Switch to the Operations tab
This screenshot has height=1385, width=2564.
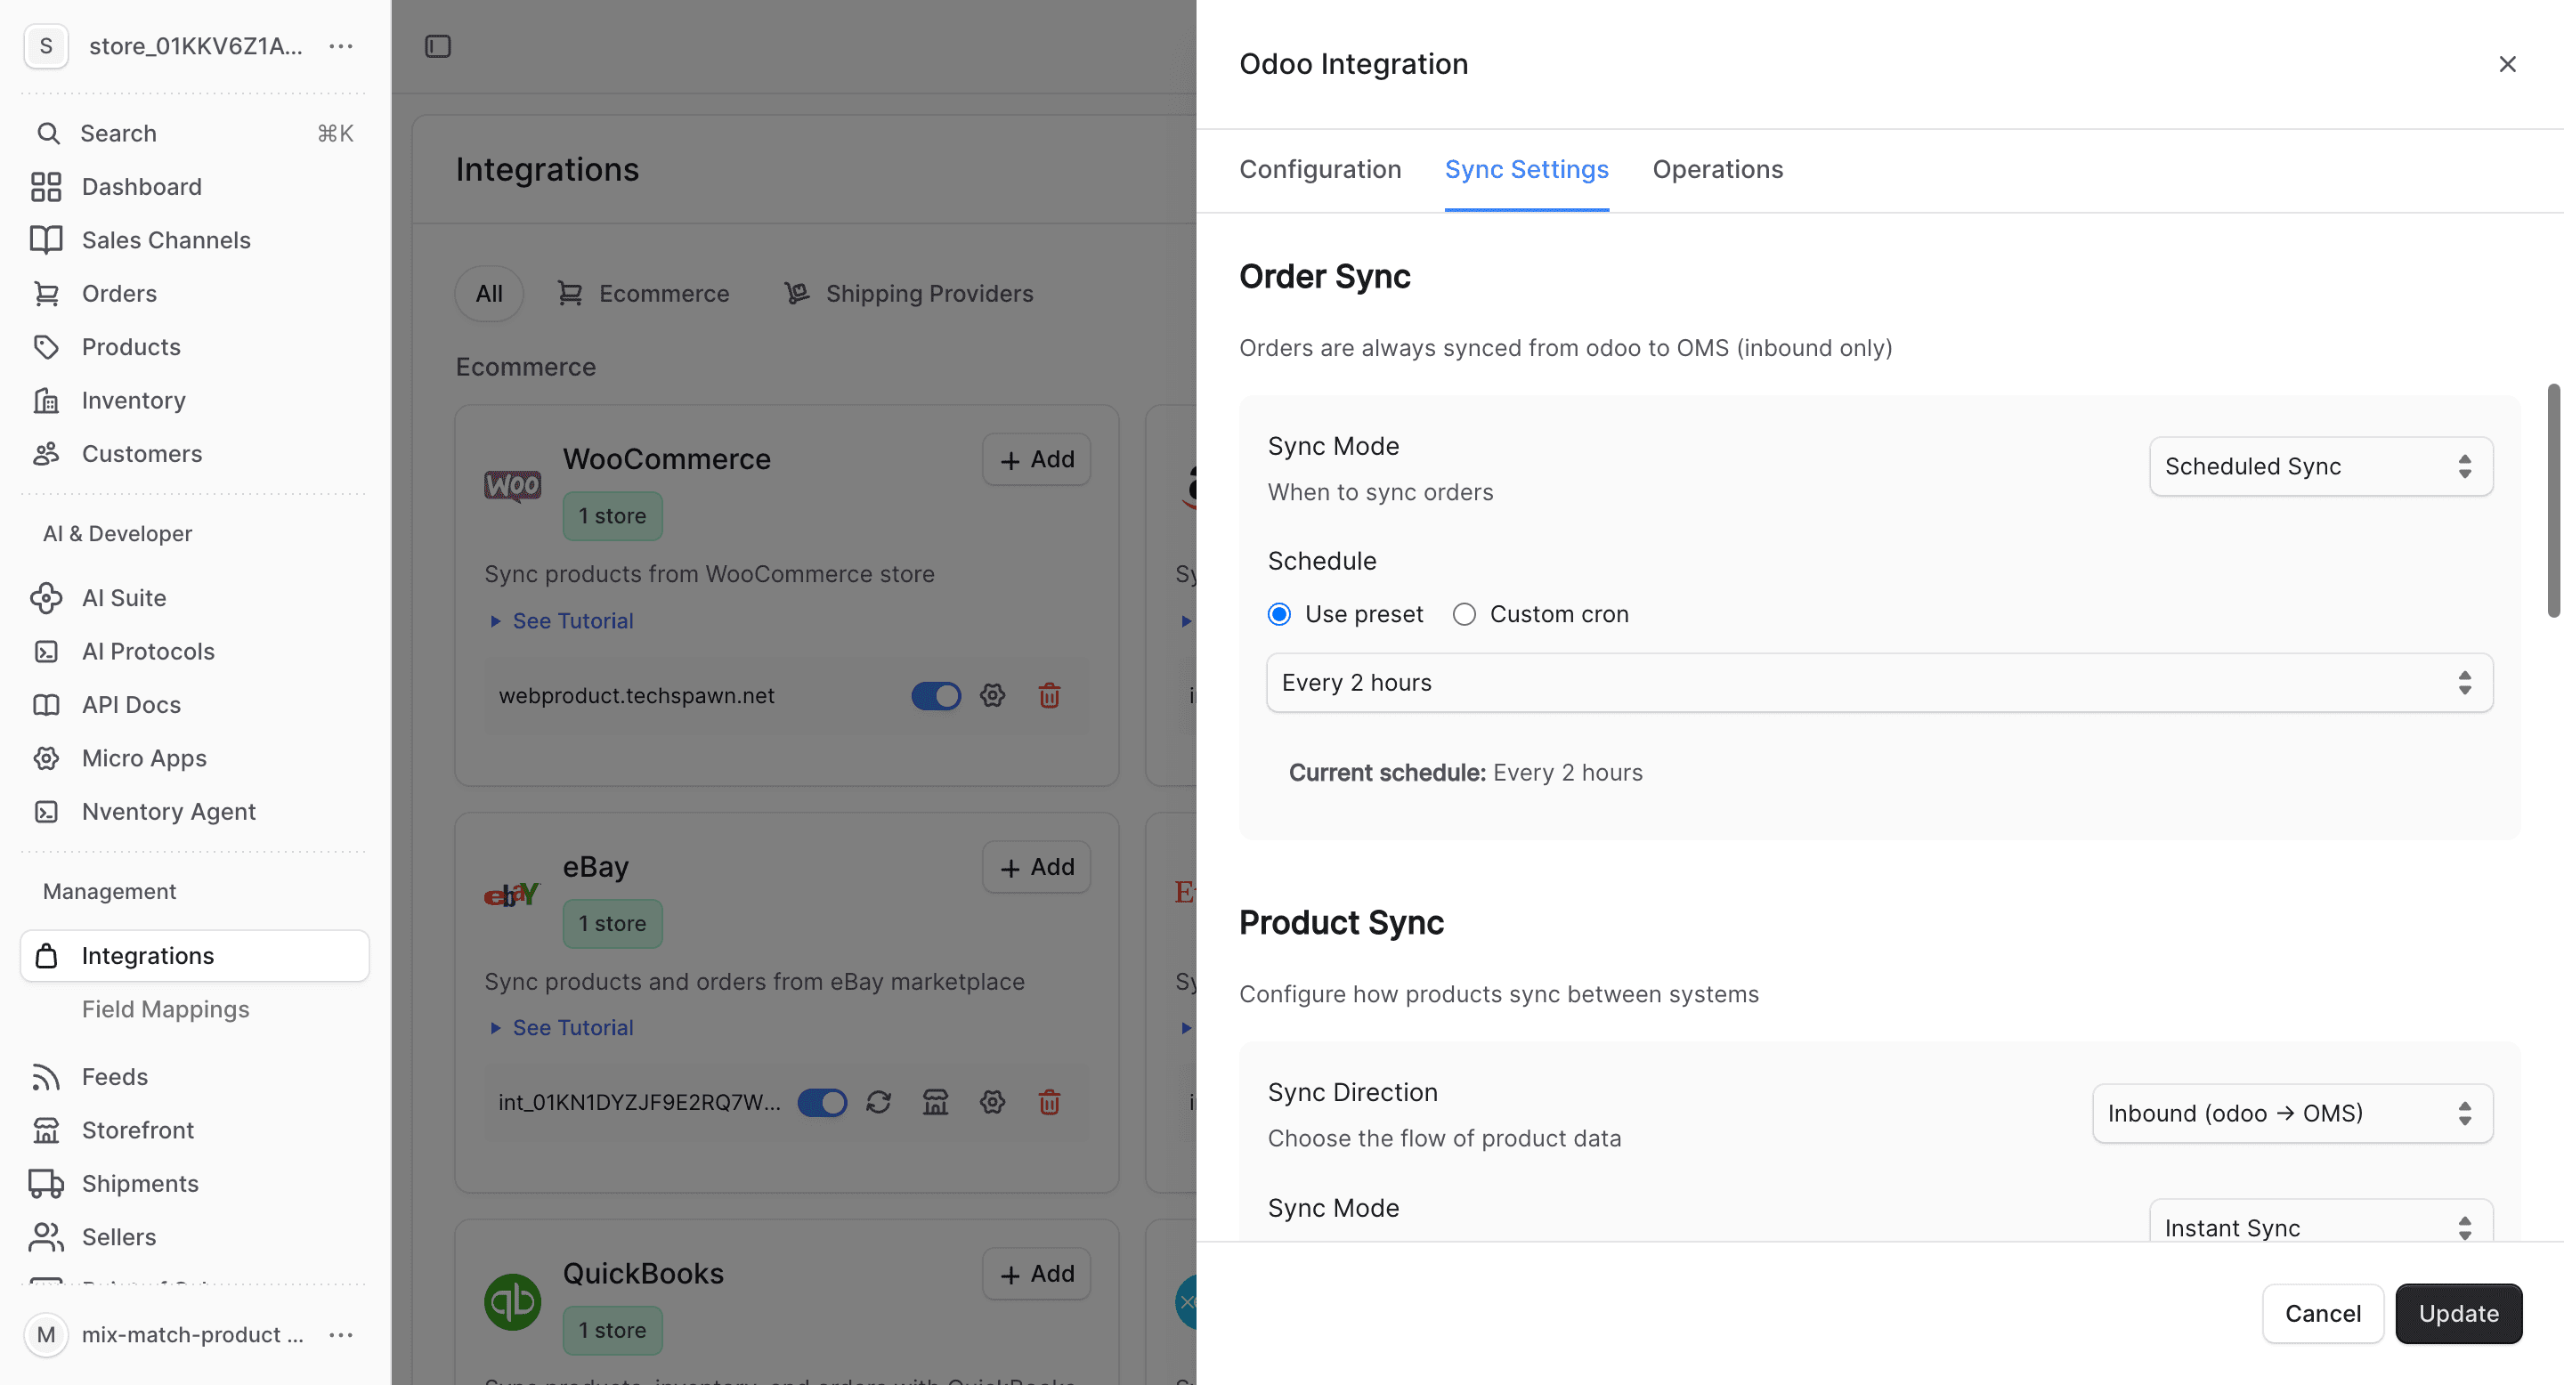tap(1717, 169)
